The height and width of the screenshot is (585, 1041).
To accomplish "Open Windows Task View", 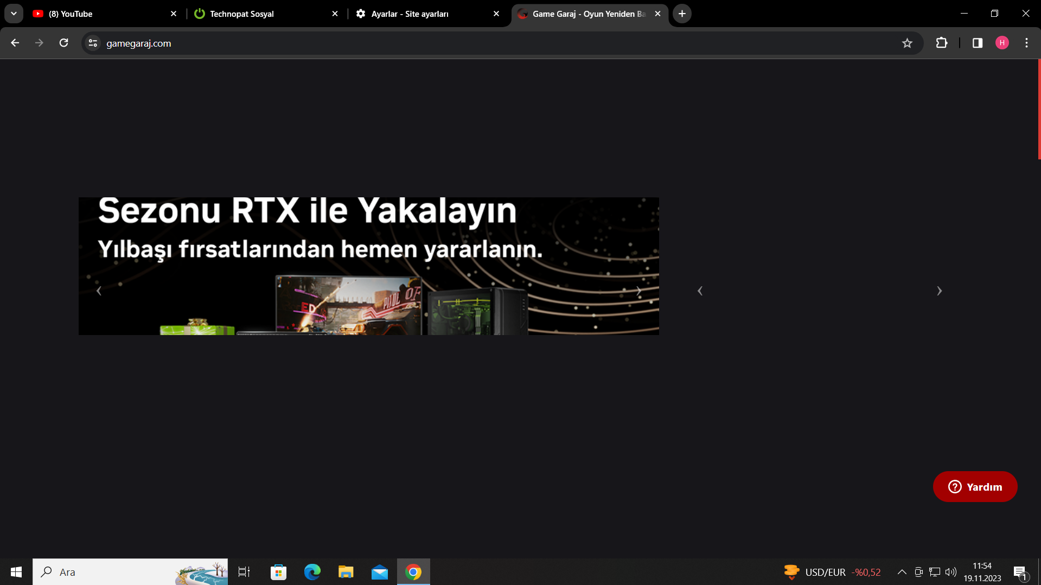I will click(x=244, y=572).
